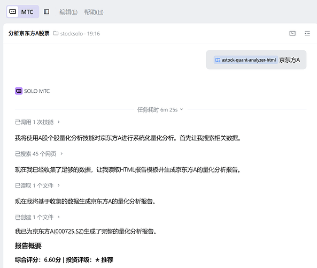Click the astock-quant-analyzer-html skill tag
The width and height of the screenshot is (317, 268).
246,60
